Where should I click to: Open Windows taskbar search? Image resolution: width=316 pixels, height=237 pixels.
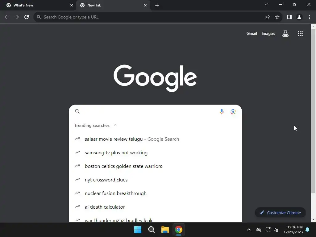point(151,230)
